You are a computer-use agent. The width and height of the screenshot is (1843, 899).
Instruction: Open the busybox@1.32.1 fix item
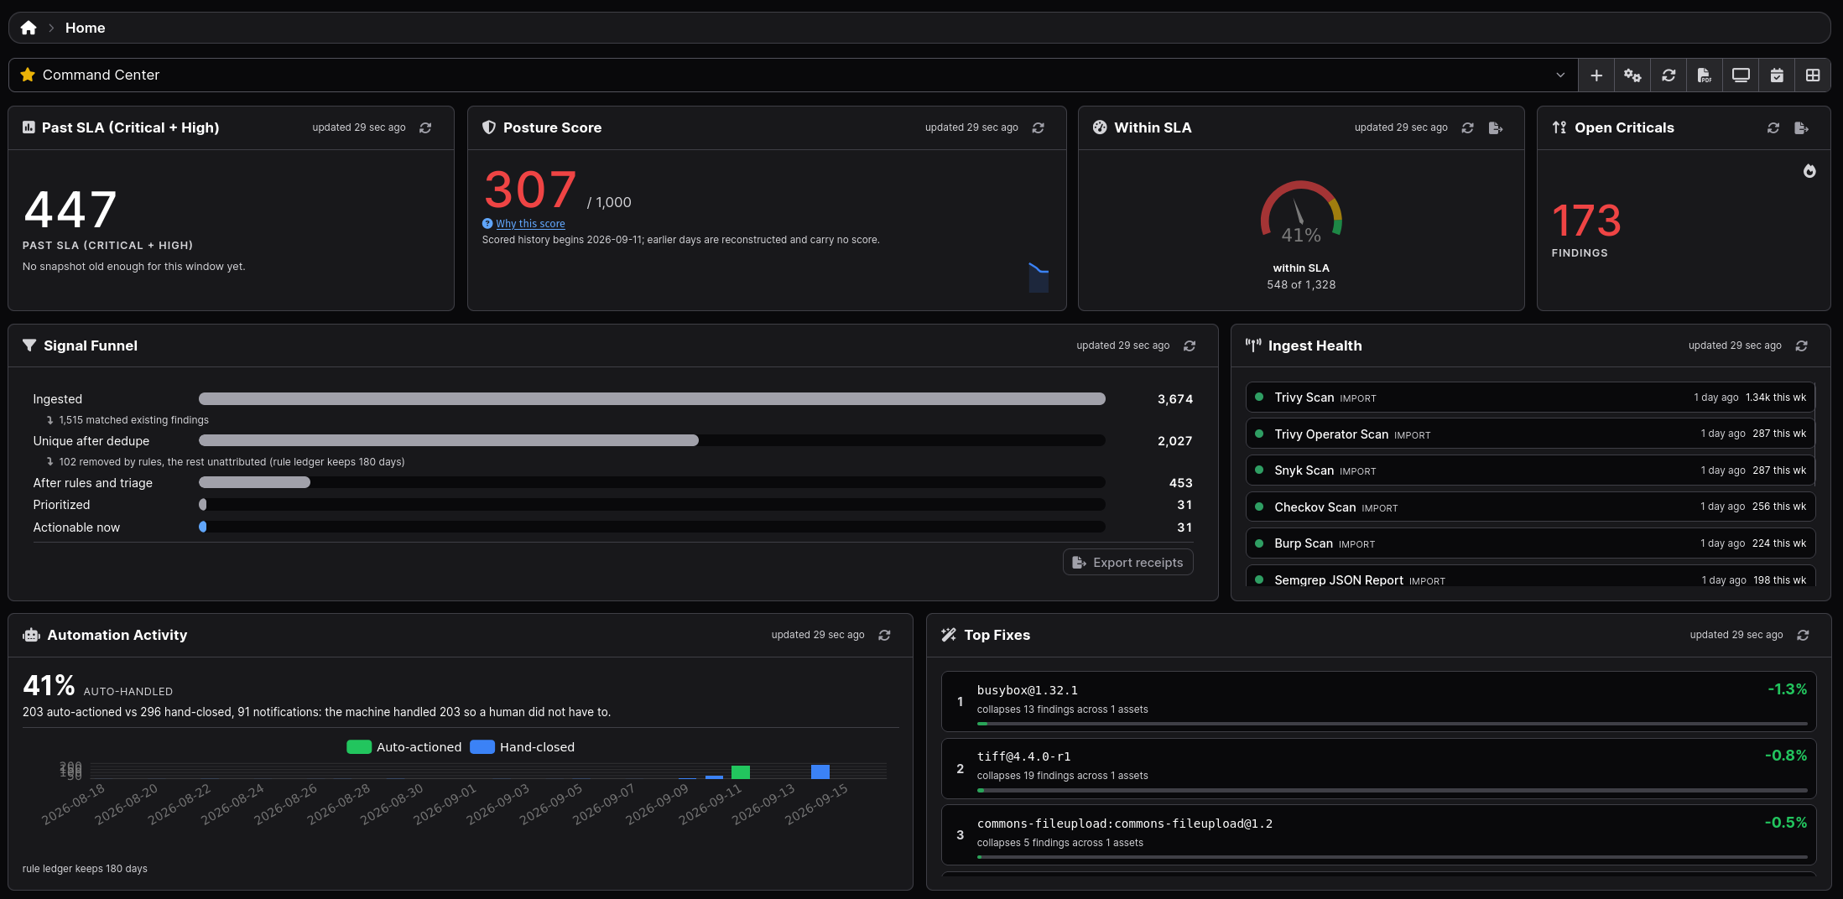[1378, 701]
